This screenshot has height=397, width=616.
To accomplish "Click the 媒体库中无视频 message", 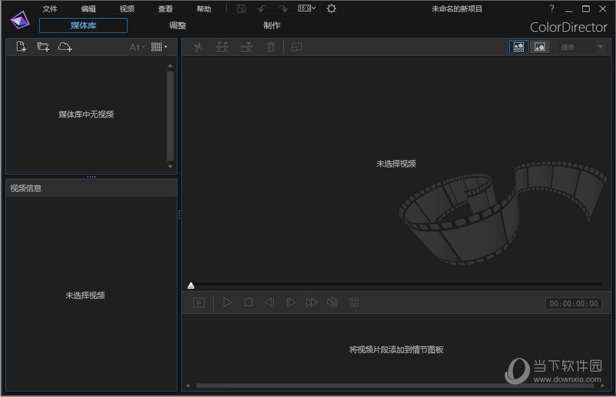I will point(87,114).
